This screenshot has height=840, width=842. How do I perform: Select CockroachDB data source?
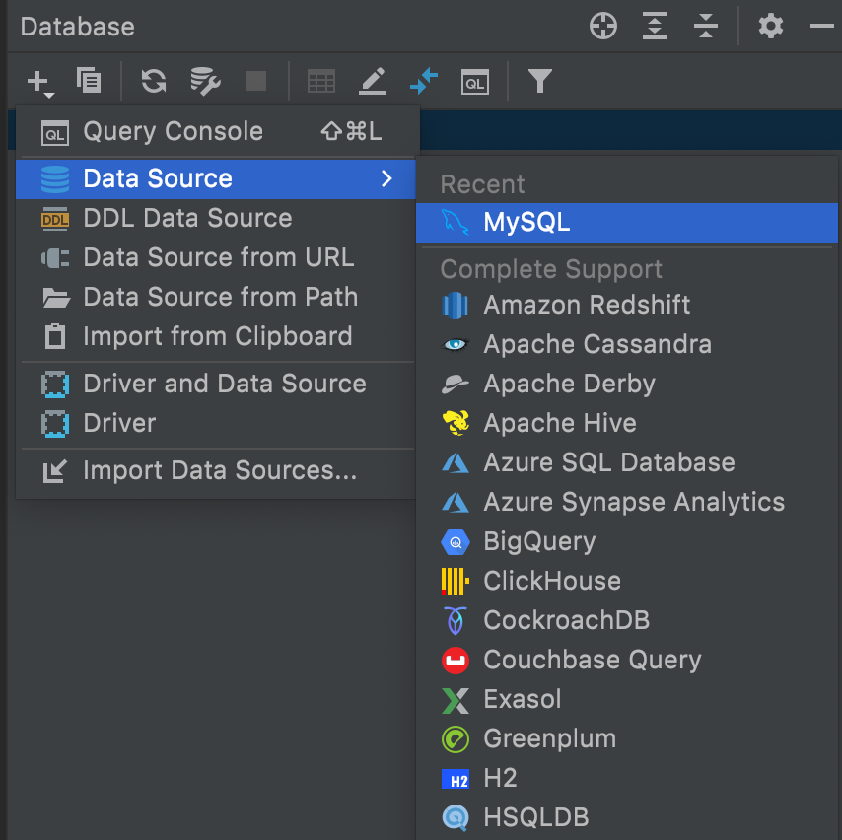click(627, 620)
